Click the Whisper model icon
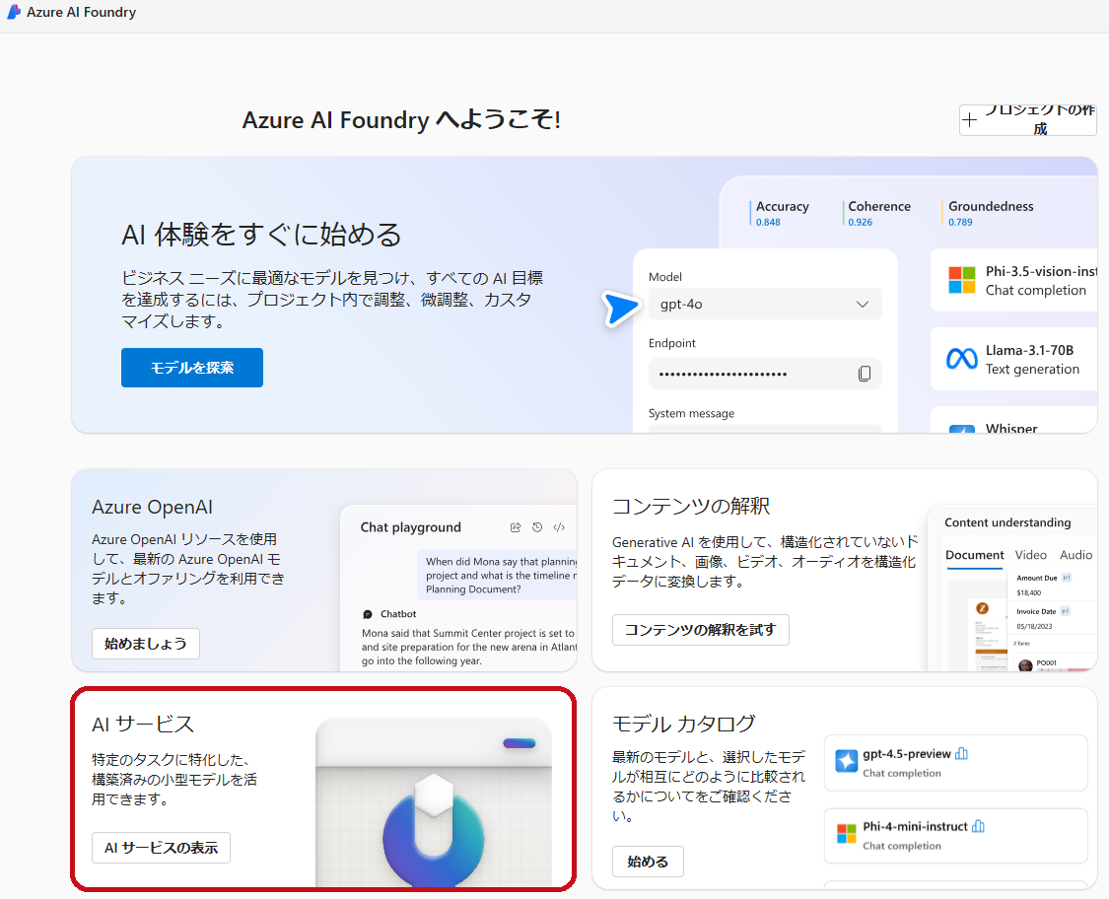Image resolution: width=1109 pixels, height=899 pixels. coord(962,429)
